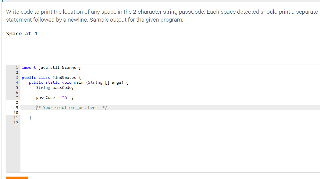Click line number 7 in the gutter
This screenshot has width=320, height=179.
17,97
